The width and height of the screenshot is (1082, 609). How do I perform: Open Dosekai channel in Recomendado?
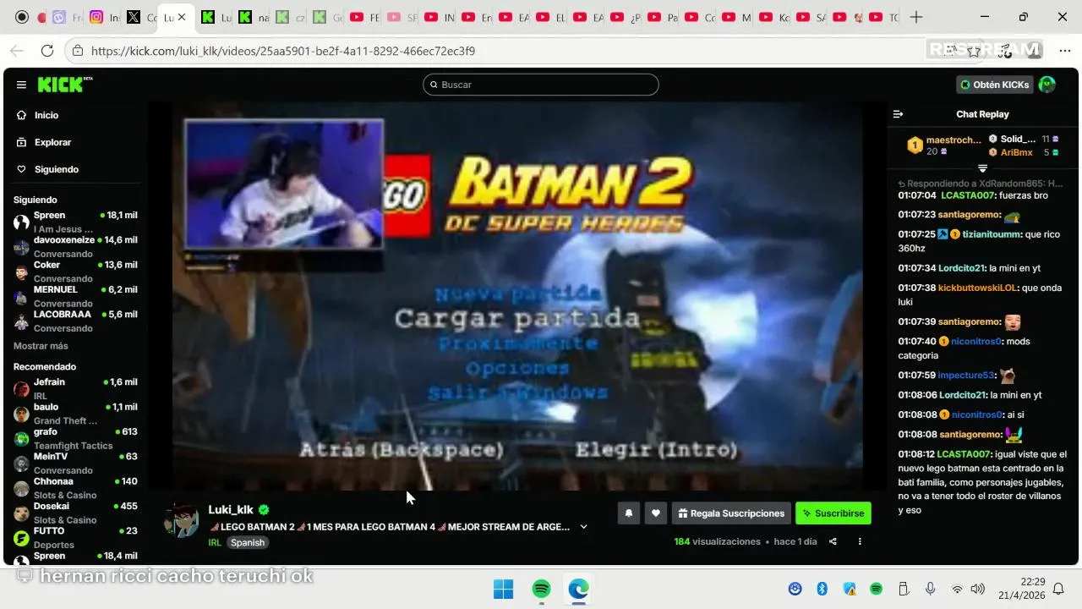[x=74, y=512]
